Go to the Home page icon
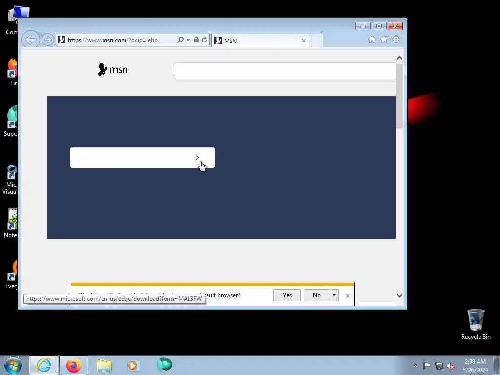 point(372,39)
